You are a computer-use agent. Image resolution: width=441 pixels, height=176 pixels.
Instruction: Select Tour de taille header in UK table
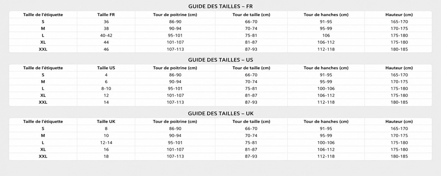tap(251, 121)
